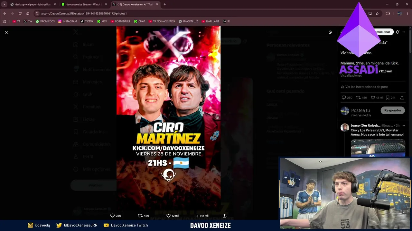Viewport: 412px width, 231px height.
Task: Open the tab search dropdown
Action: pos(4,4)
